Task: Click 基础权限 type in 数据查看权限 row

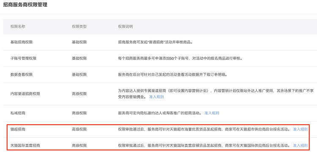Action: click(x=79, y=75)
